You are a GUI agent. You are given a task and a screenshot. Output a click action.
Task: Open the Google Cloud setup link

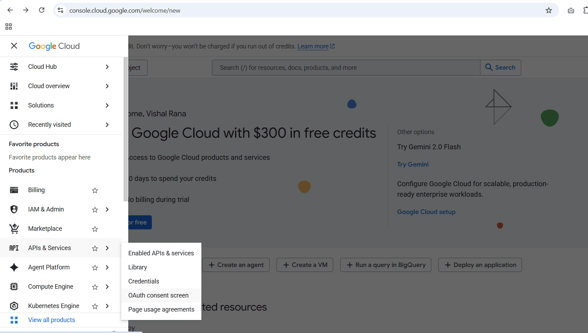tap(426, 212)
